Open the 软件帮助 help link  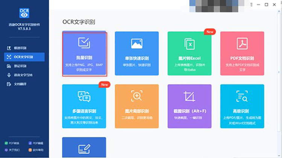click(x=36, y=150)
